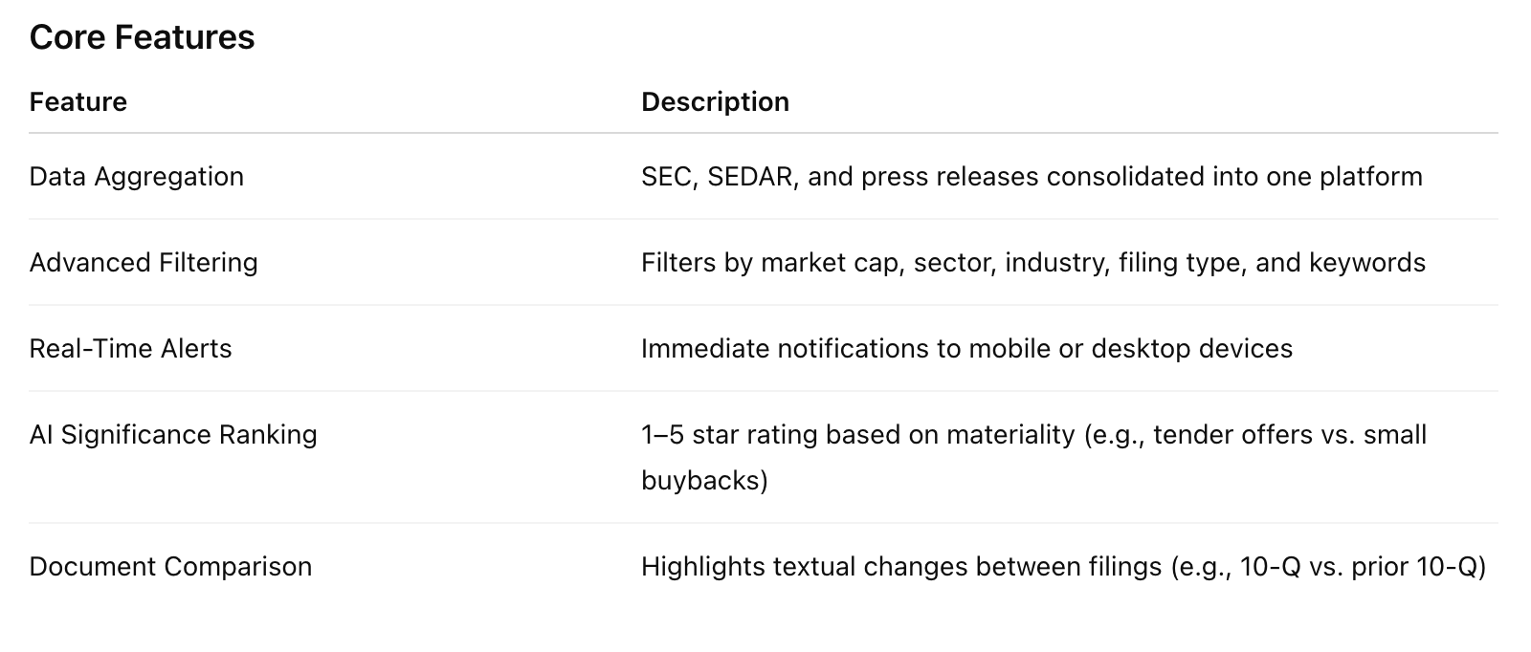Click the Highlights textual changes description
1531x652 pixels.
pyautogui.click(x=1063, y=567)
